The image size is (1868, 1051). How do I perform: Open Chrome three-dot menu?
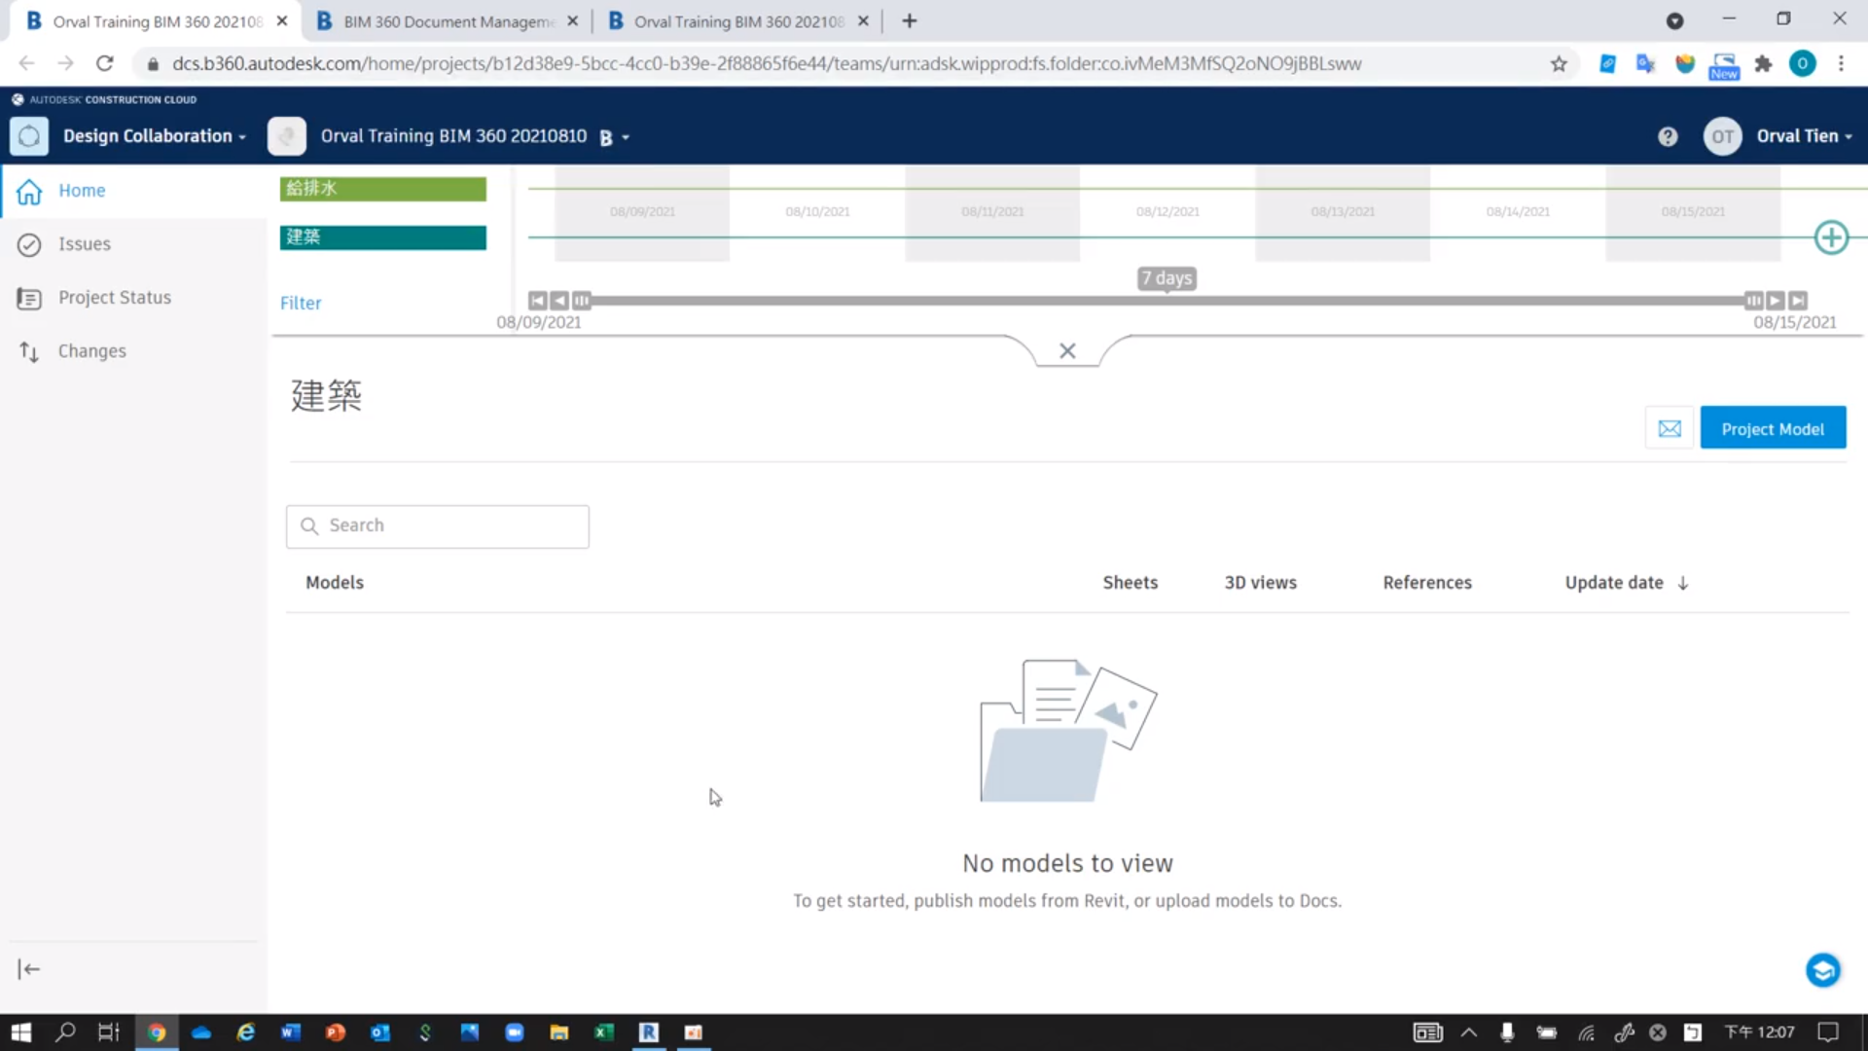click(1841, 64)
